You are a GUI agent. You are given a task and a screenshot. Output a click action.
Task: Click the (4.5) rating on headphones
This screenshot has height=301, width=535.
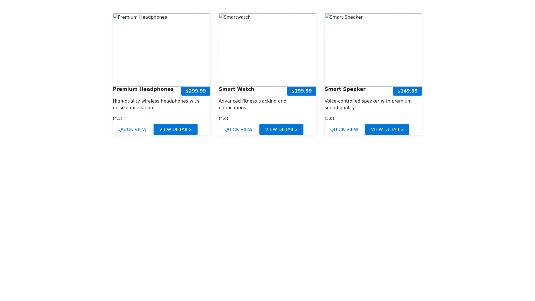[x=118, y=118]
